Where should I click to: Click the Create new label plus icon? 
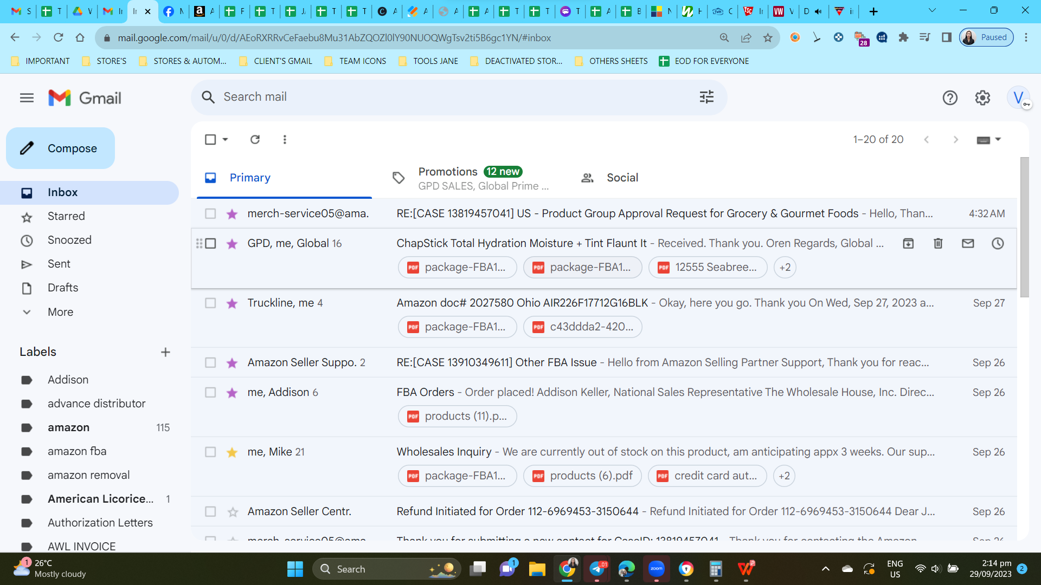pyautogui.click(x=165, y=352)
